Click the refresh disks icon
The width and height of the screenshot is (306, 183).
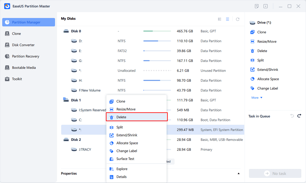click(x=237, y=19)
